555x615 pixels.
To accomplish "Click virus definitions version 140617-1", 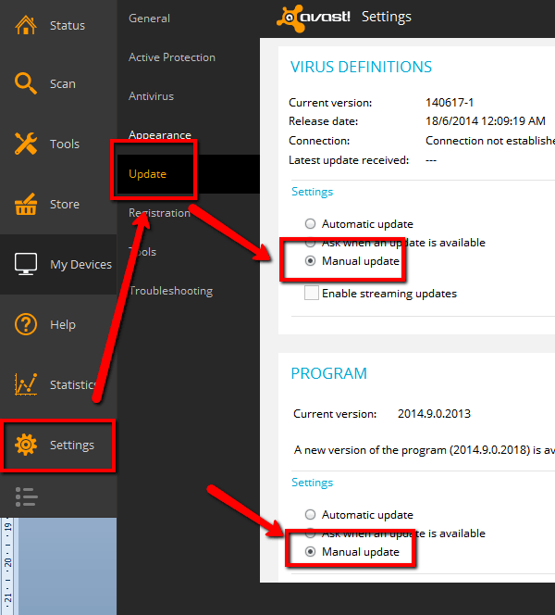I will click(450, 103).
